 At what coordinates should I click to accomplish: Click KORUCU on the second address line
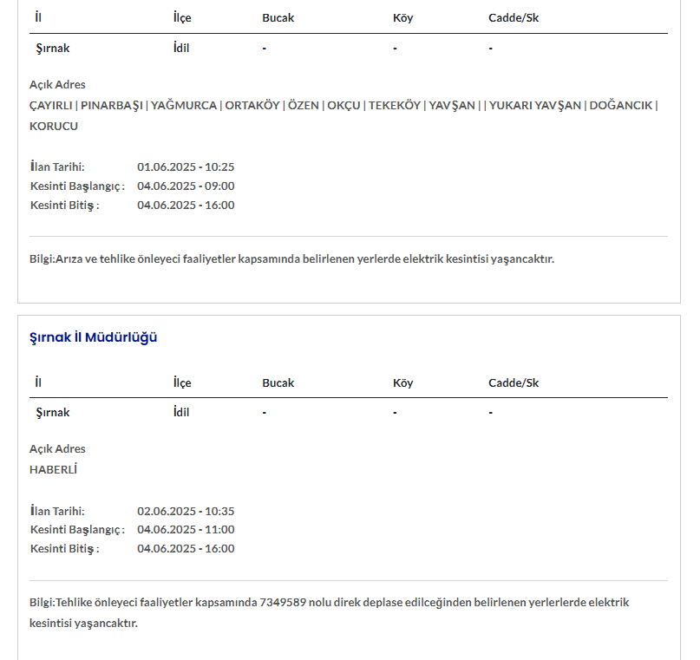[54, 127]
